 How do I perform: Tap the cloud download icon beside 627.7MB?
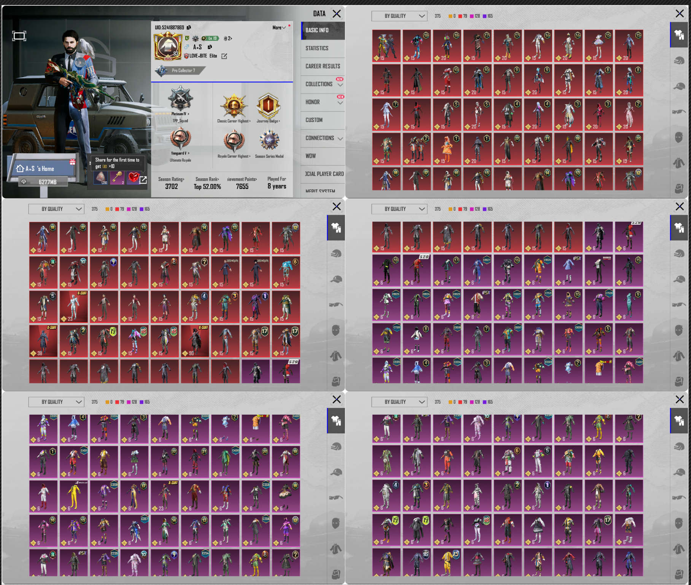24,182
